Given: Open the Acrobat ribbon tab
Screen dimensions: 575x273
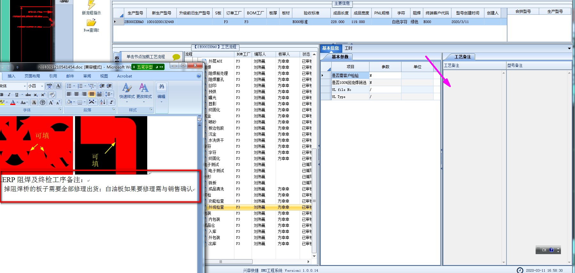Looking at the screenshot, I should [125, 76].
